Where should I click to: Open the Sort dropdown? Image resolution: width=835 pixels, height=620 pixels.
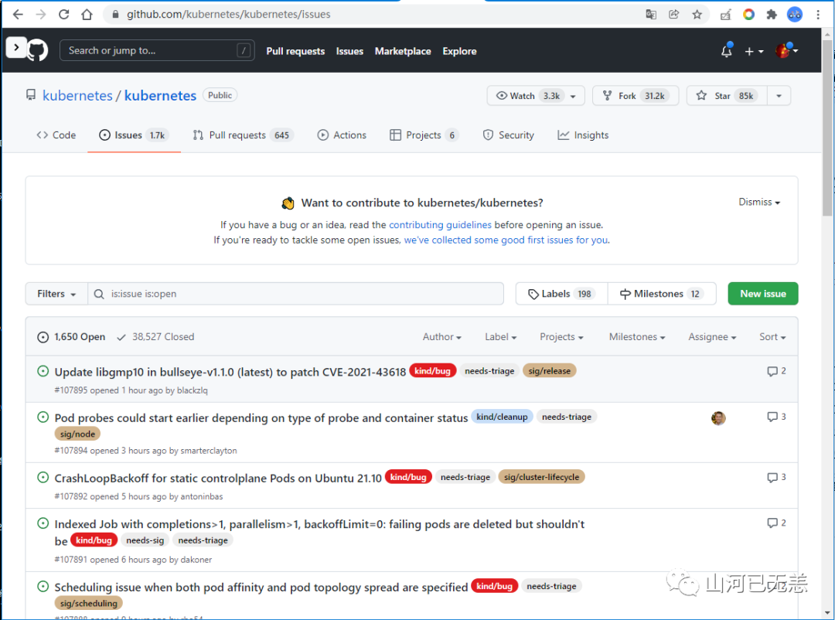tap(772, 336)
